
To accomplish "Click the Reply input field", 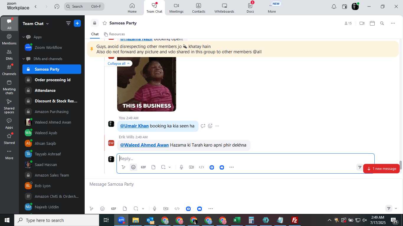I will pos(245,159).
